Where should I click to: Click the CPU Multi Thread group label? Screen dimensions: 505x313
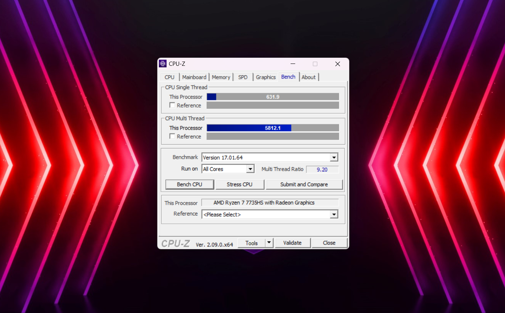pos(185,118)
